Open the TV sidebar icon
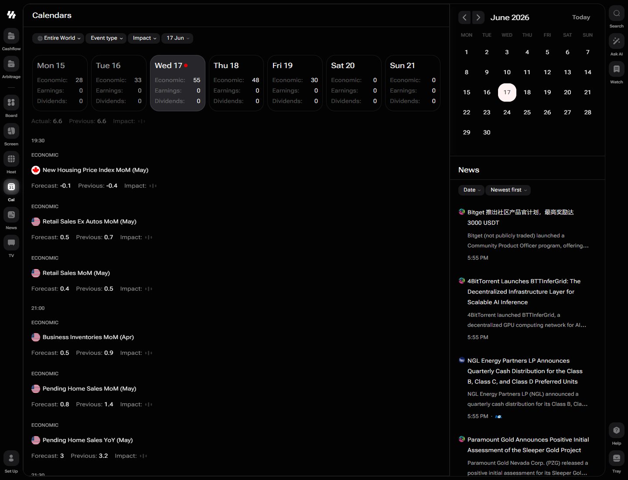This screenshot has width=628, height=480. click(11, 243)
